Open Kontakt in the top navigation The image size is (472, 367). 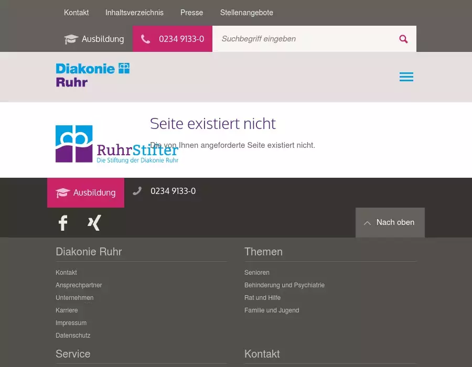point(76,13)
